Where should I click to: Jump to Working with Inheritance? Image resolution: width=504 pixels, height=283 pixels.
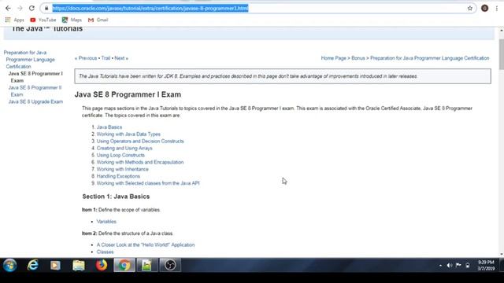click(123, 170)
